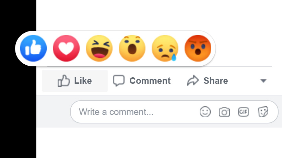The height and width of the screenshot is (158, 282).
Task: Attach a photo using the camera icon
Action: (224, 112)
